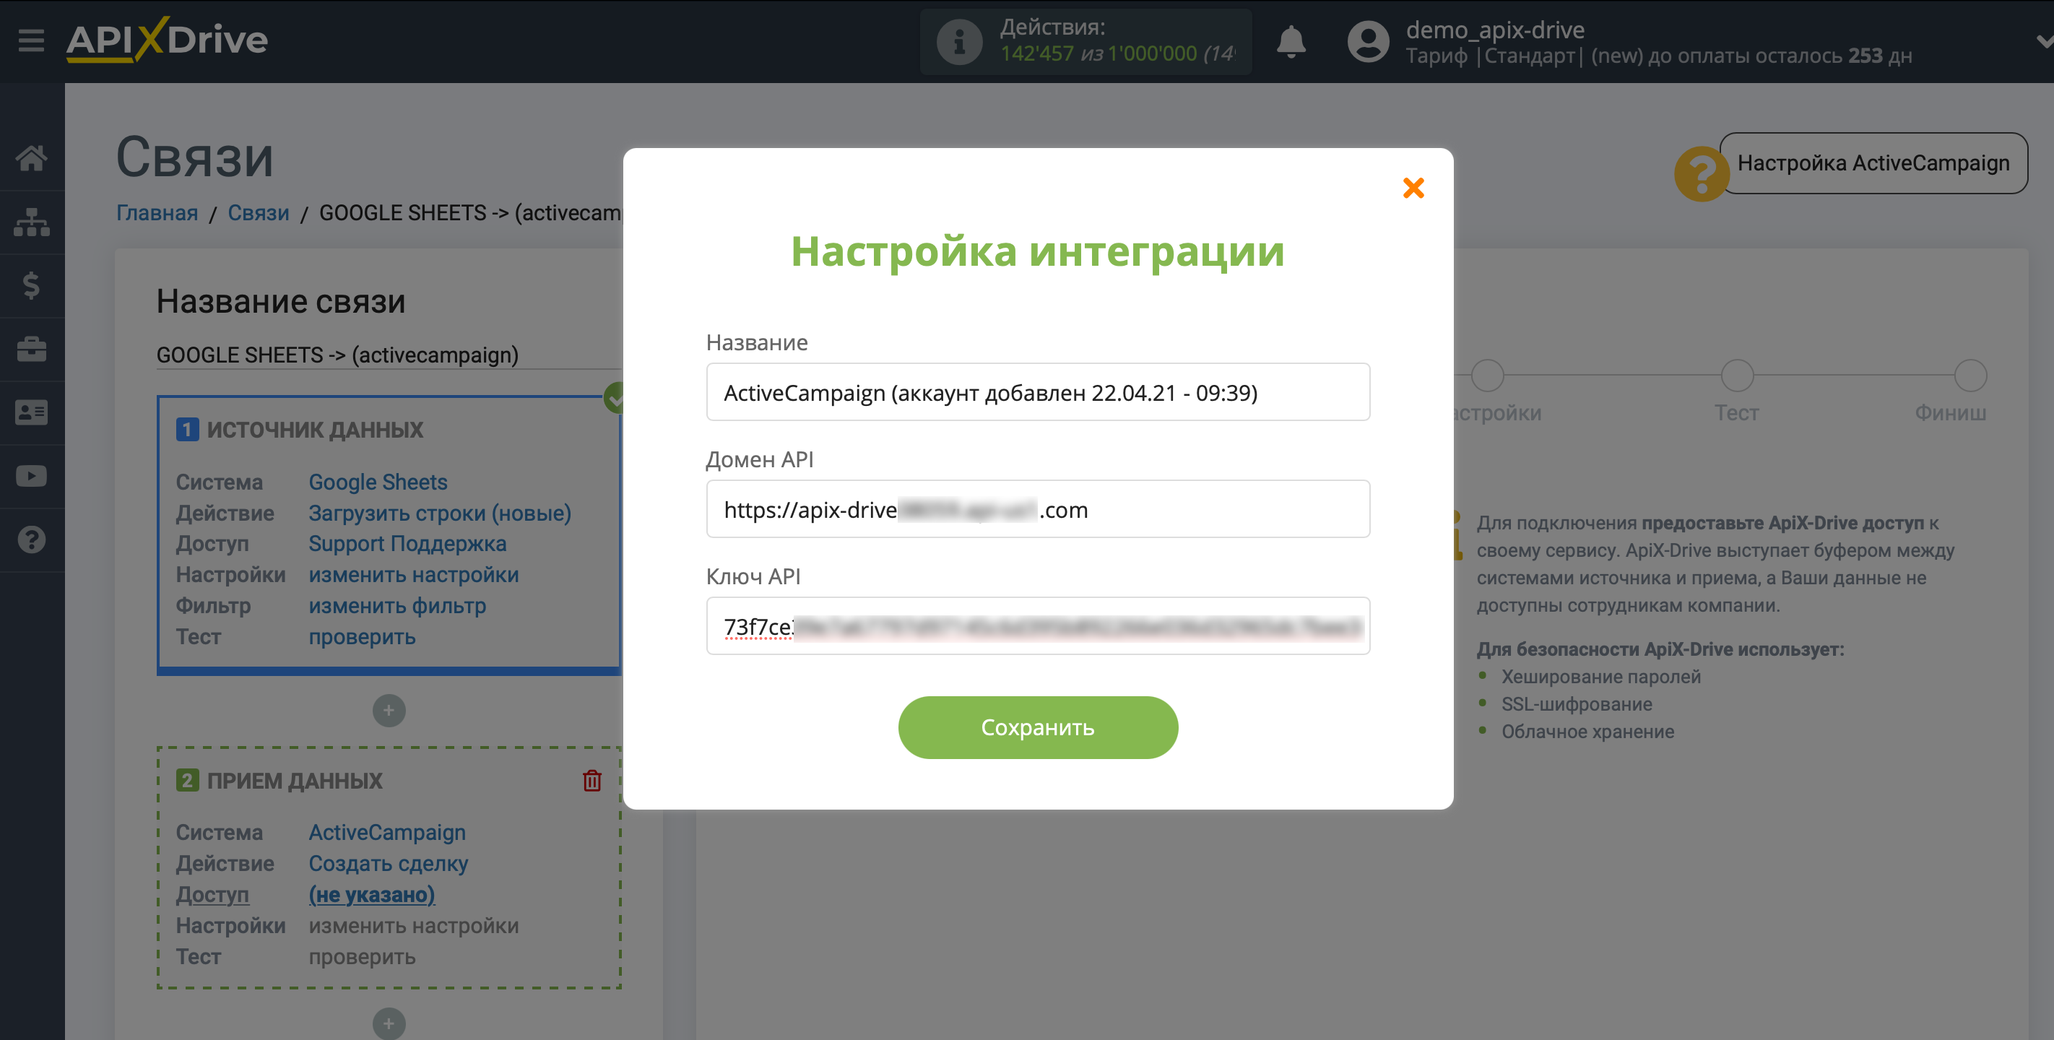Open the hamburger menu icon

click(31, 40)
